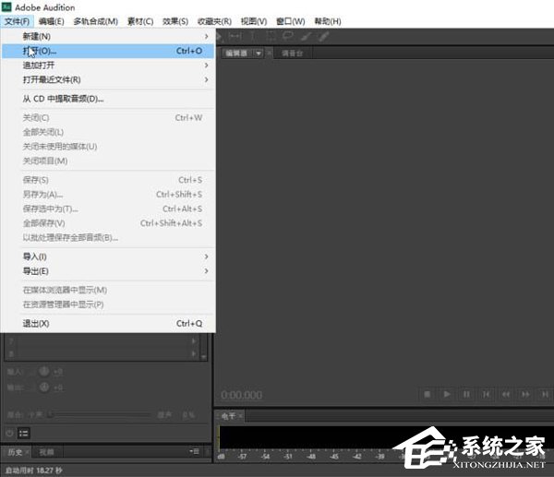Open the editor panel dropdown arrow
The width and height of the screenshot is (554, 477).
tap(259, 53)
